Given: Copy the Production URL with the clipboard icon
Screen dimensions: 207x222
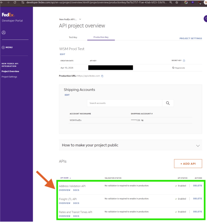Looking at the screenshot, I should pos(102,76).
